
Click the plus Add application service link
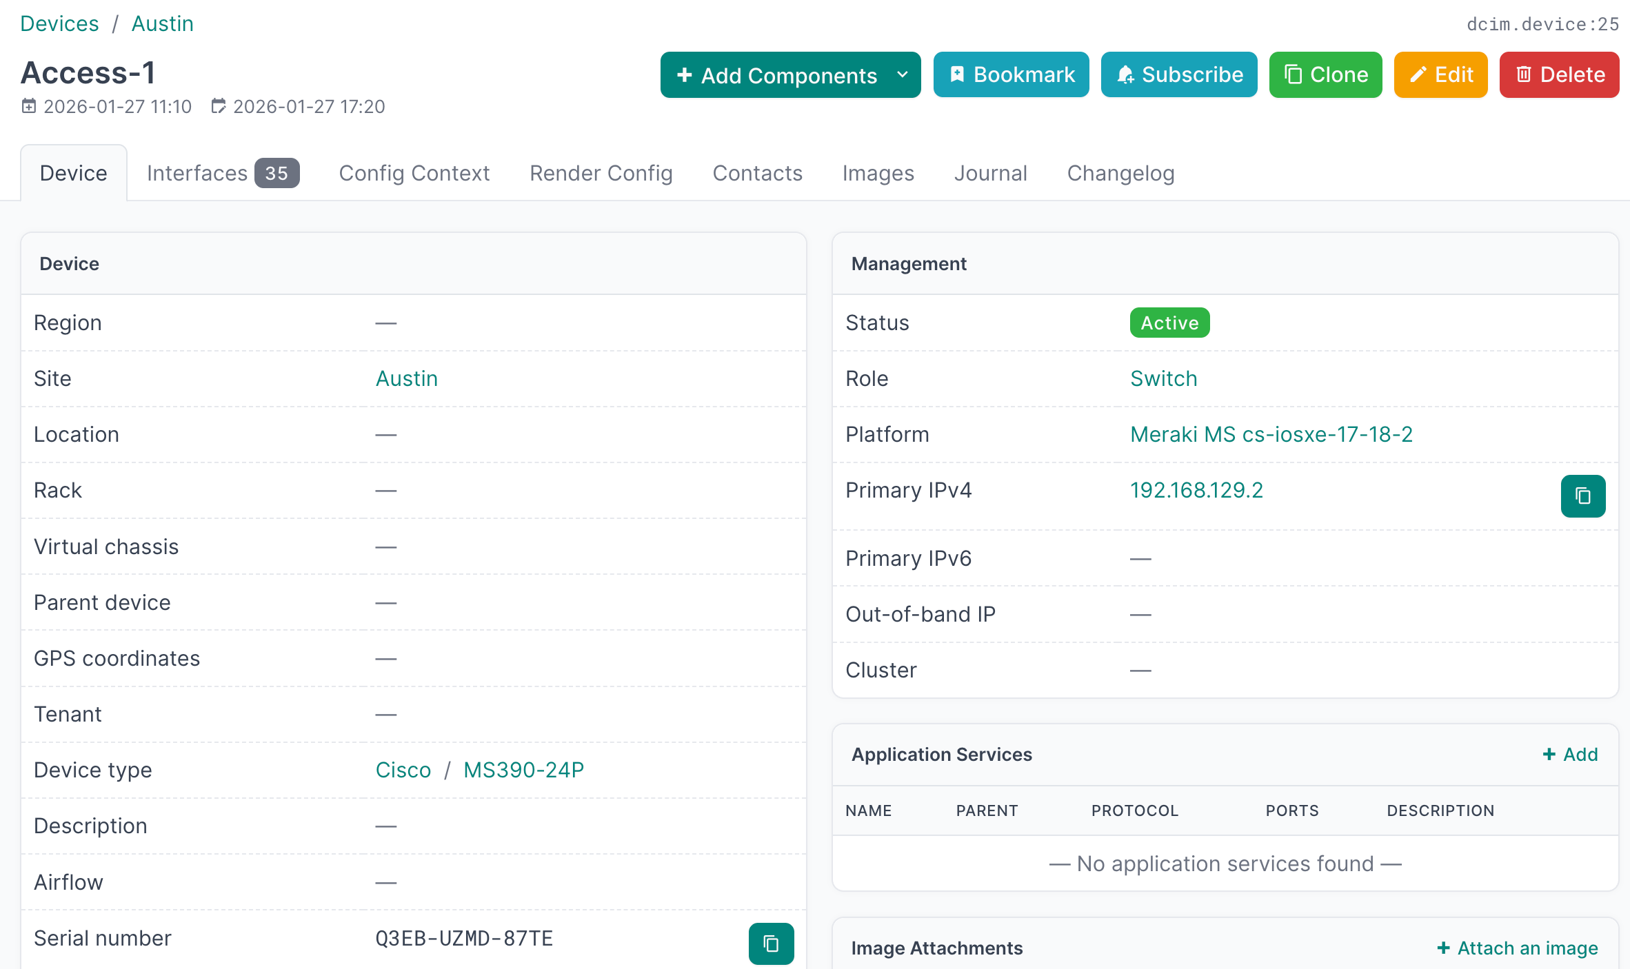point(1570,754)
